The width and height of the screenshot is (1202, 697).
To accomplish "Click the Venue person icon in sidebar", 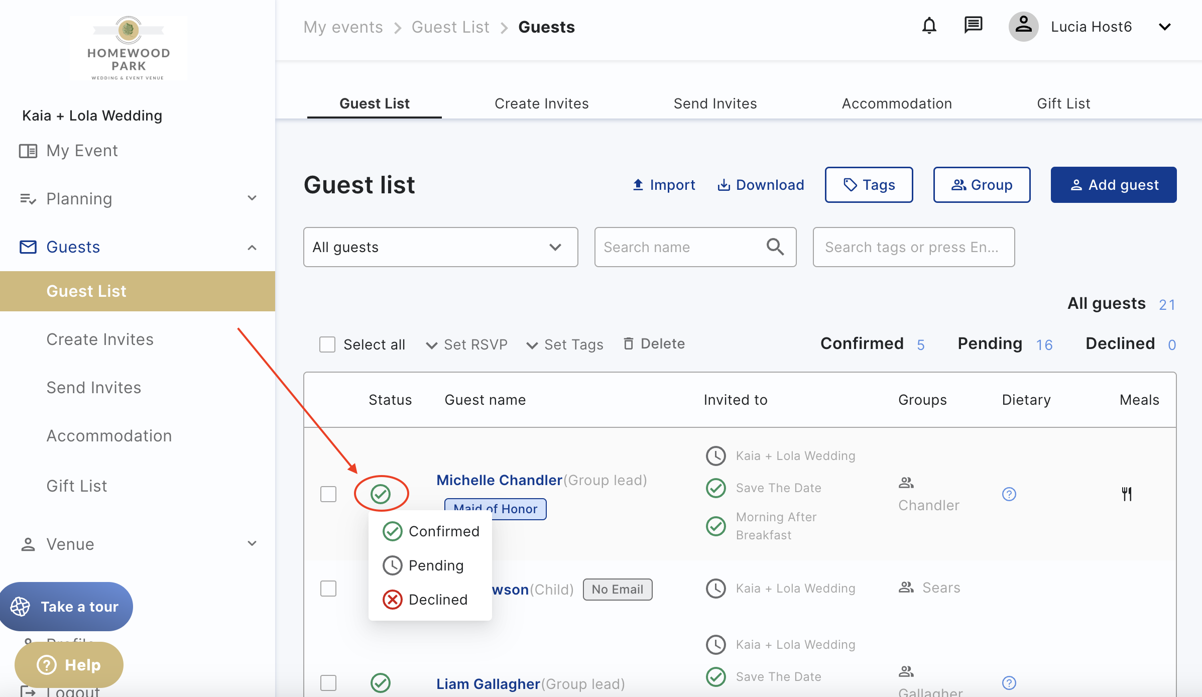I will tap(28, 544).
